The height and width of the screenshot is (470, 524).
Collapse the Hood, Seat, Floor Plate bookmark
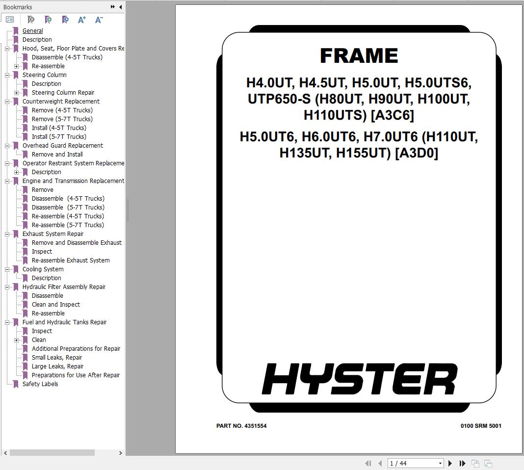[7, 49]
